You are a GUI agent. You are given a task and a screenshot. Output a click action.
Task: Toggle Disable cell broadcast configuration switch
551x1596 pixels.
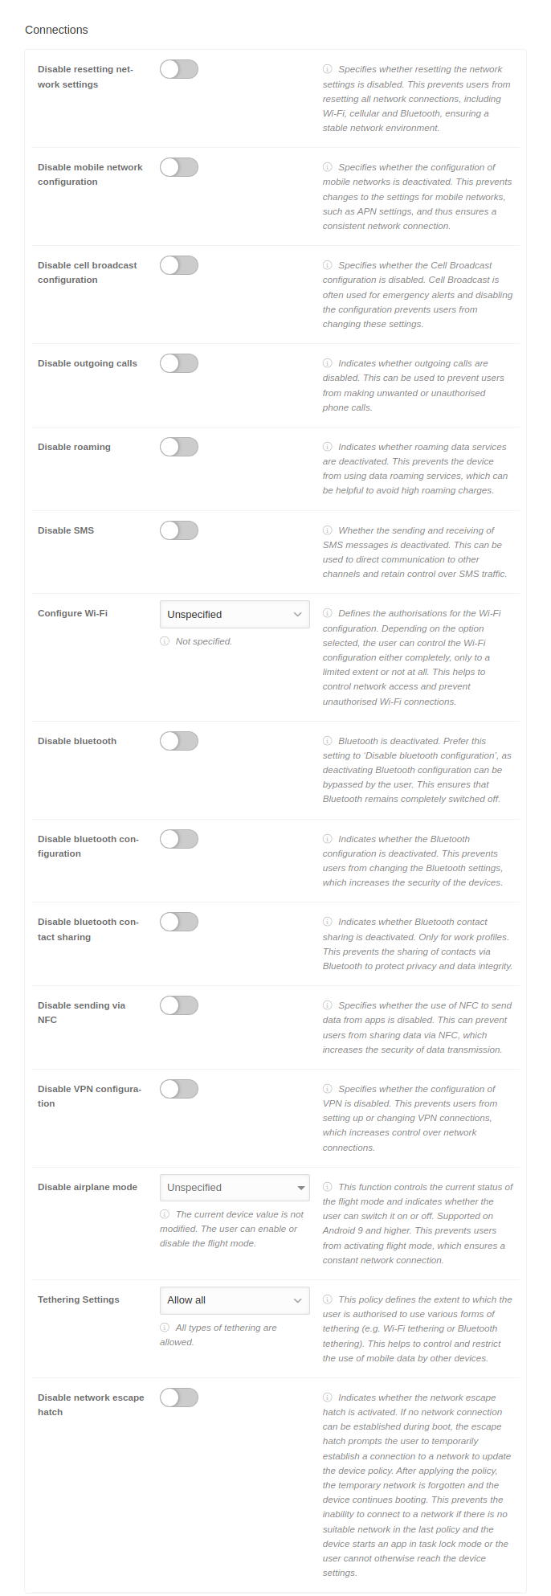[x=178, y=265]
